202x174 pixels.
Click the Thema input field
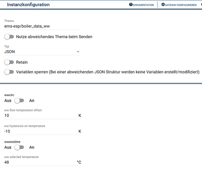coord(43,26)
